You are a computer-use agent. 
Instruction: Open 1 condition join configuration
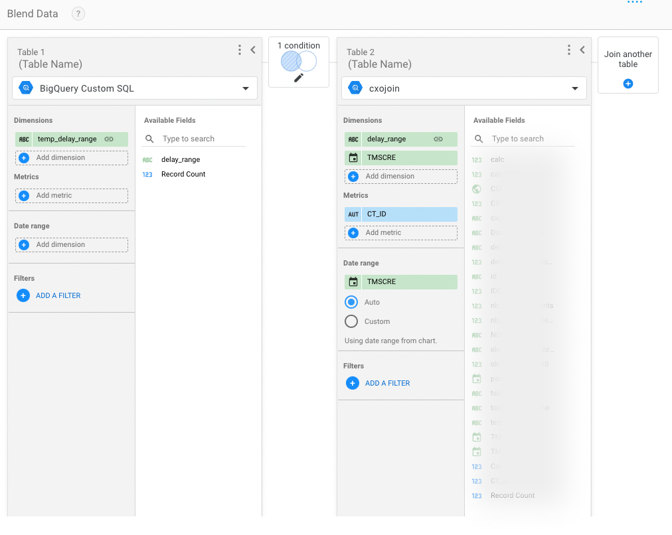click(x=299, y=62)
